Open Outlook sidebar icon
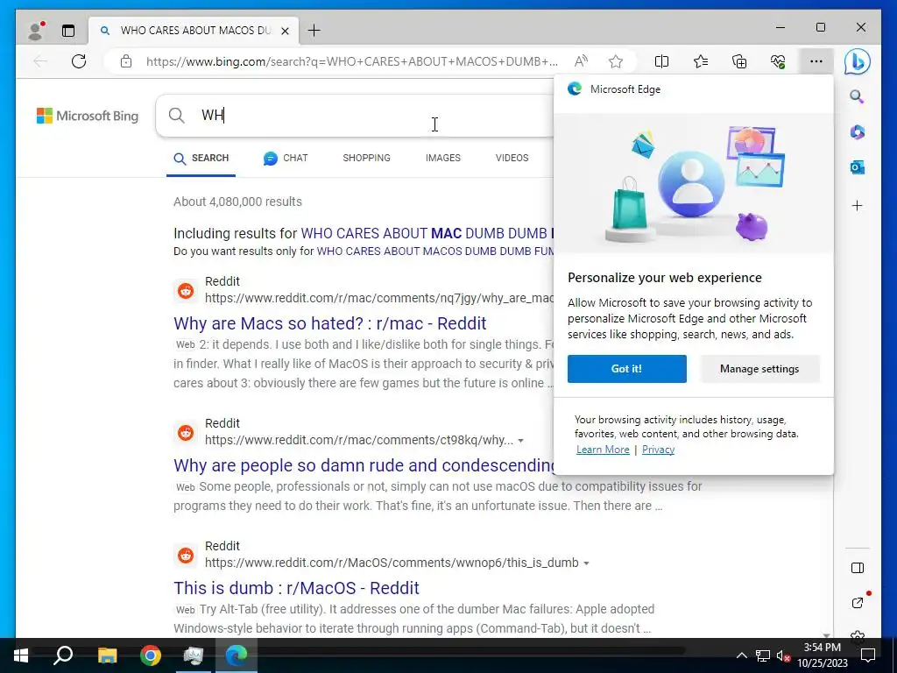The height and width of the screenshot is (673, 897). click(857, 167)
